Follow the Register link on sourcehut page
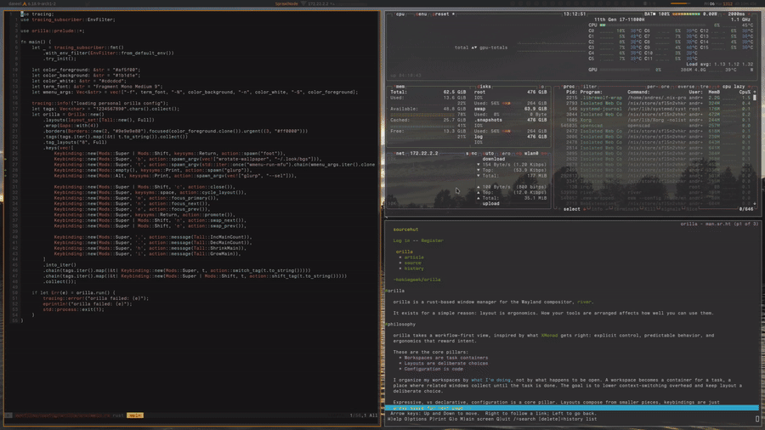The height and width of the screenshot is (430, 765). pos(433,240)
